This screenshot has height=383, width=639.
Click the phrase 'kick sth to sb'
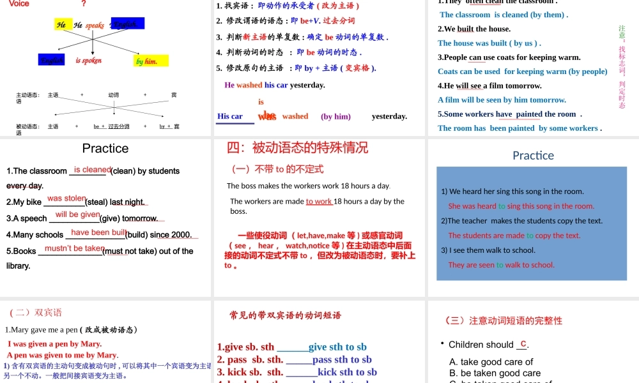pos(347,372)
